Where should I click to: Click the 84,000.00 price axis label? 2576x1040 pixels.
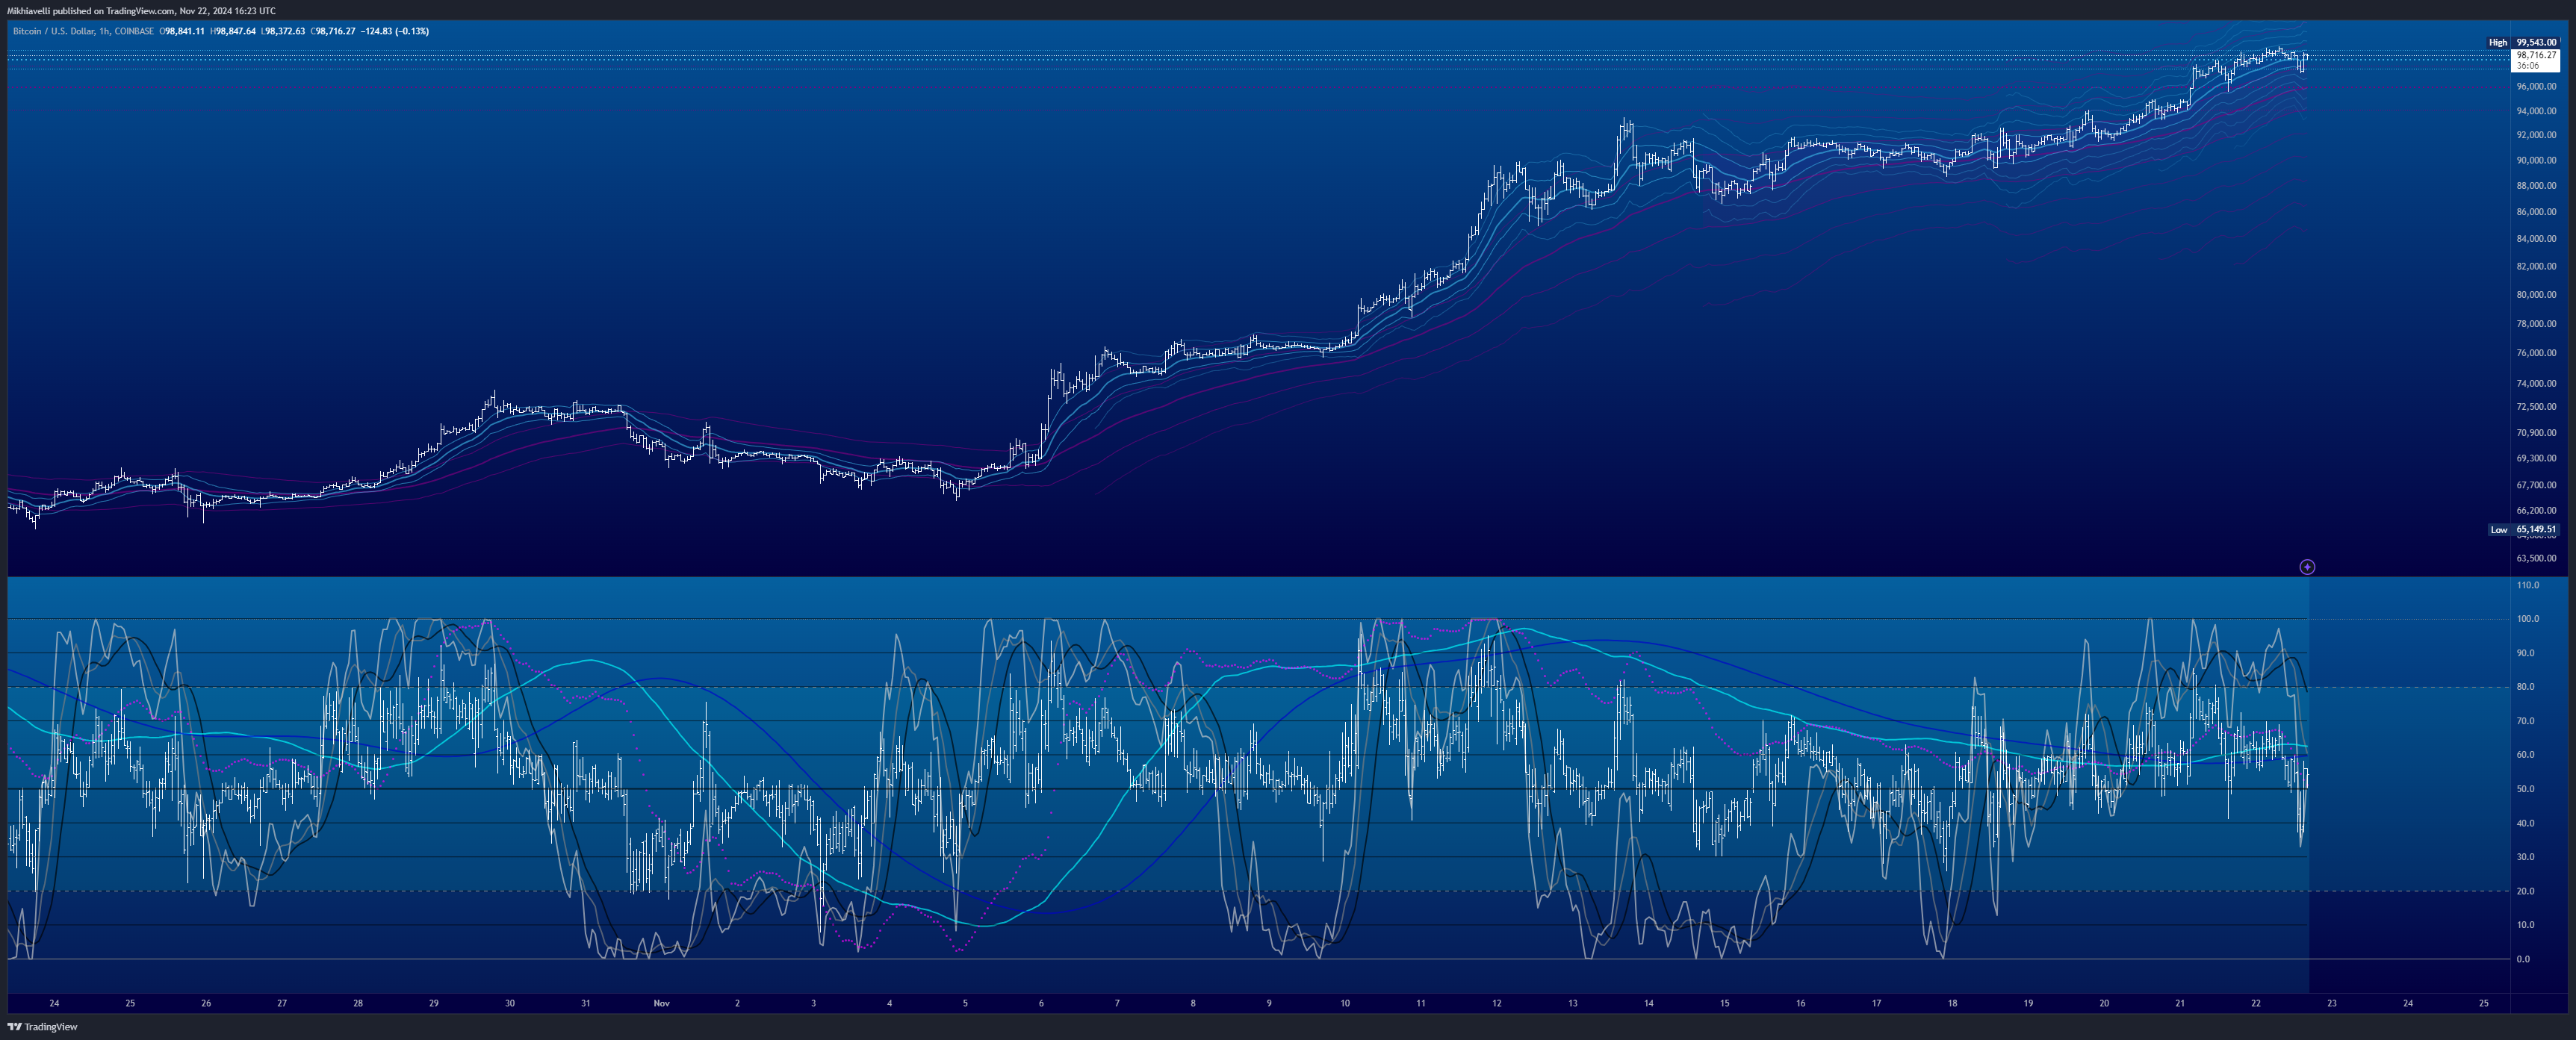2536,239
